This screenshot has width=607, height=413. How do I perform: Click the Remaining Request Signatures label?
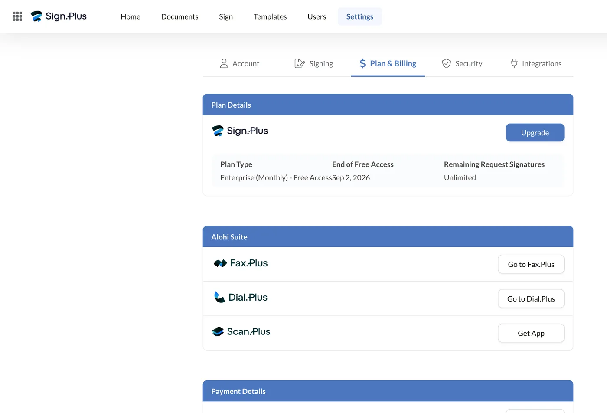pyautogui.click(x=494, y=164)
